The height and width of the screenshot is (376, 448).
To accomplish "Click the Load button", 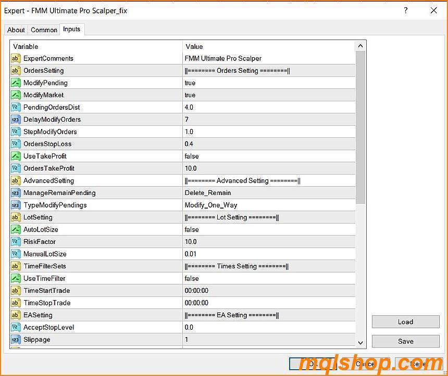I will click(405, 321).
